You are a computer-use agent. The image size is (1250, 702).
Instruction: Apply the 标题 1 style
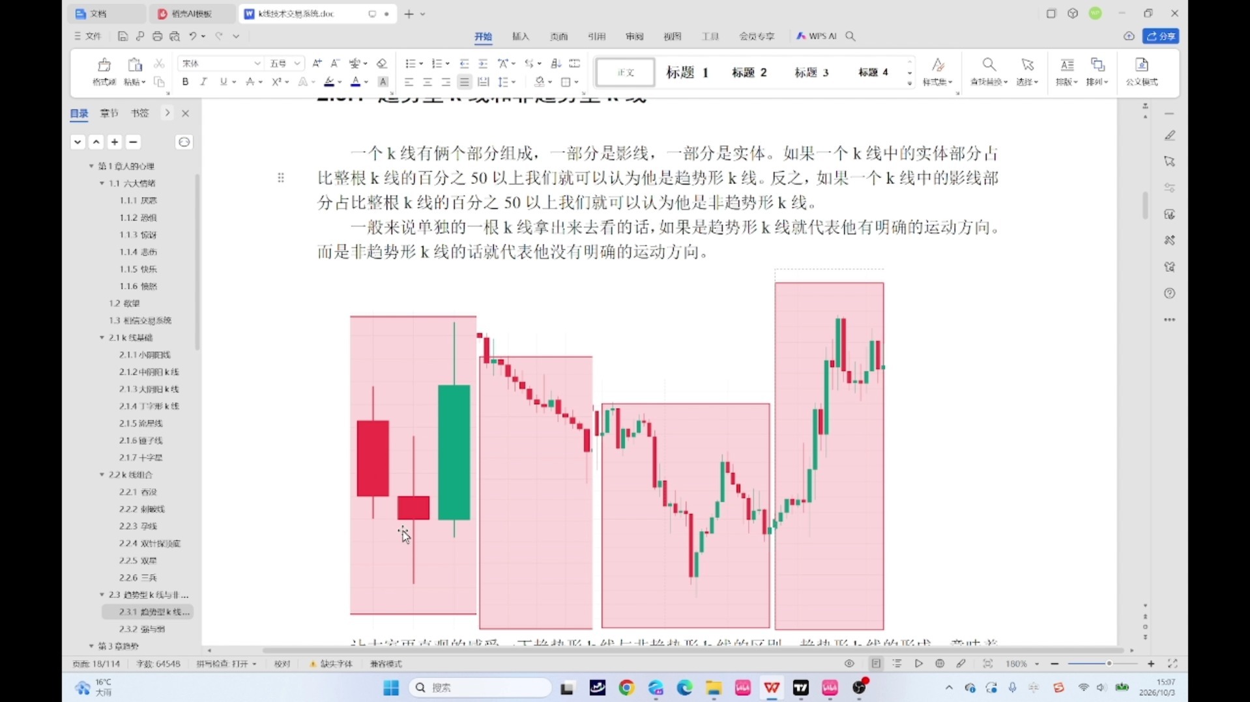(687, 72)
